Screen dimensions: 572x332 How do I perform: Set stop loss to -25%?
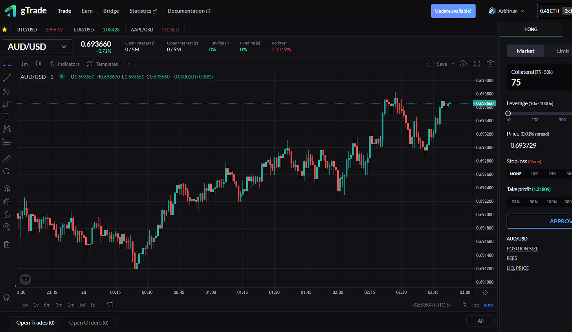(552, 174)
